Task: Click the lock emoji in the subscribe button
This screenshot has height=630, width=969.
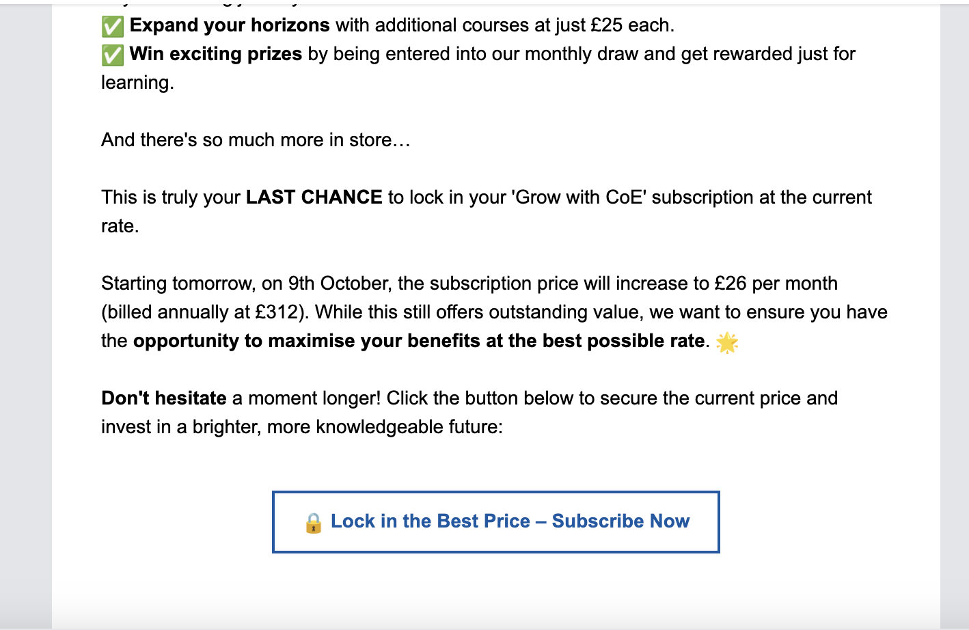Action: [x=314, y=523]
